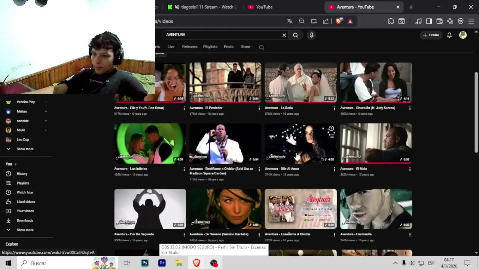Play the La Boda video thumbnail
Screen dimensions: 479x269
click(x=301, y=83)
